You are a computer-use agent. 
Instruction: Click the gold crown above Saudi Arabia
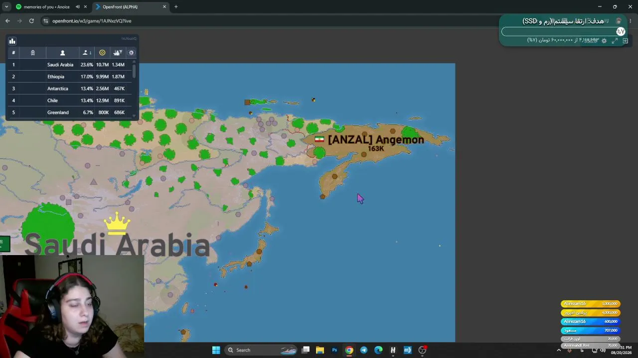117,223
